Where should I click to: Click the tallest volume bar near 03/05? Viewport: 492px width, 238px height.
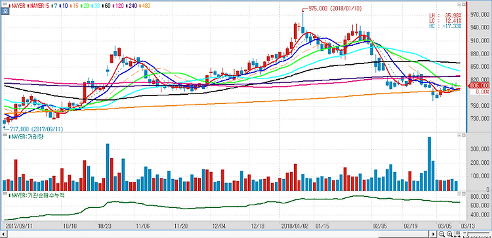(x=429, y=164)
